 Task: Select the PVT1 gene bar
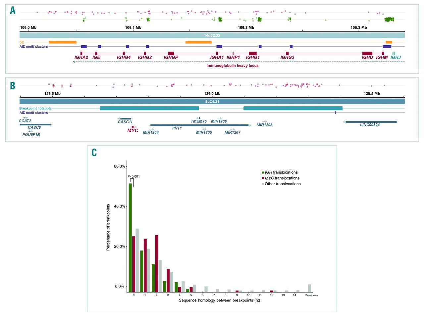(199, 125)
